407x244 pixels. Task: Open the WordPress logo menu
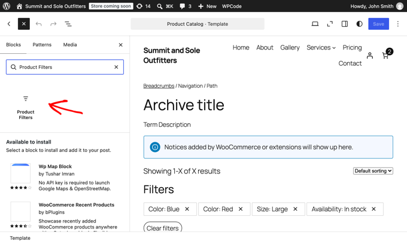7,6
